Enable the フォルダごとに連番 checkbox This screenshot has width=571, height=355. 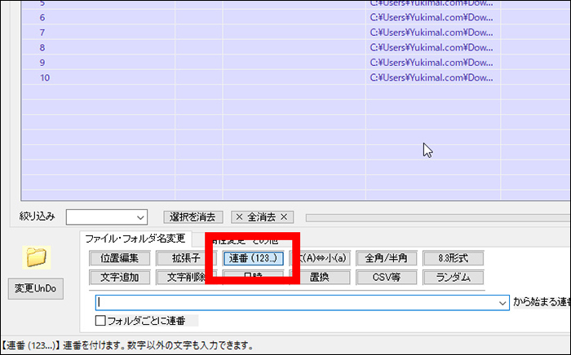tap(101, 320)
